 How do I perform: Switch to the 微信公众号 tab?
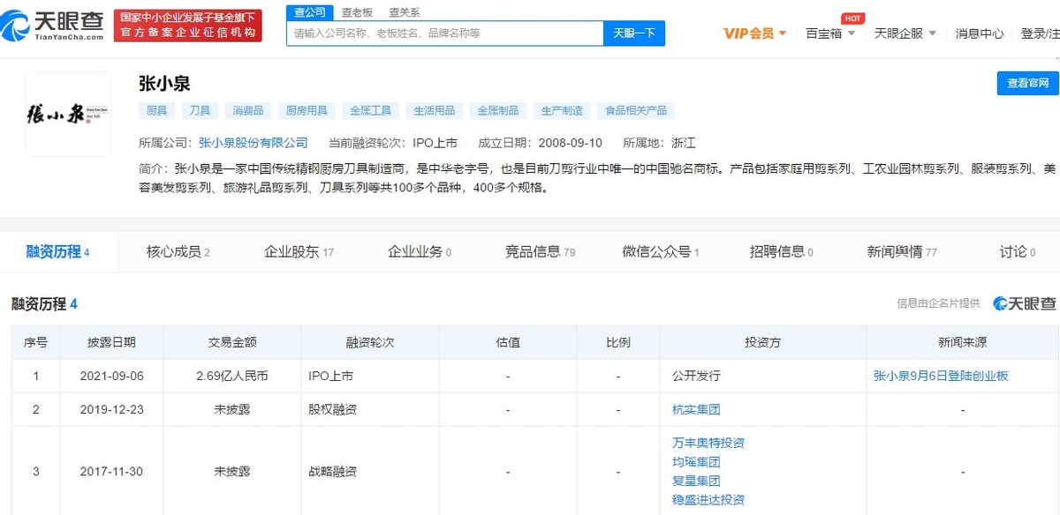(x=660, y=252)
